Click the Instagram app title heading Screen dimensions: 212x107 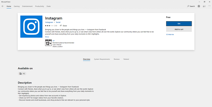coord(54,18)
